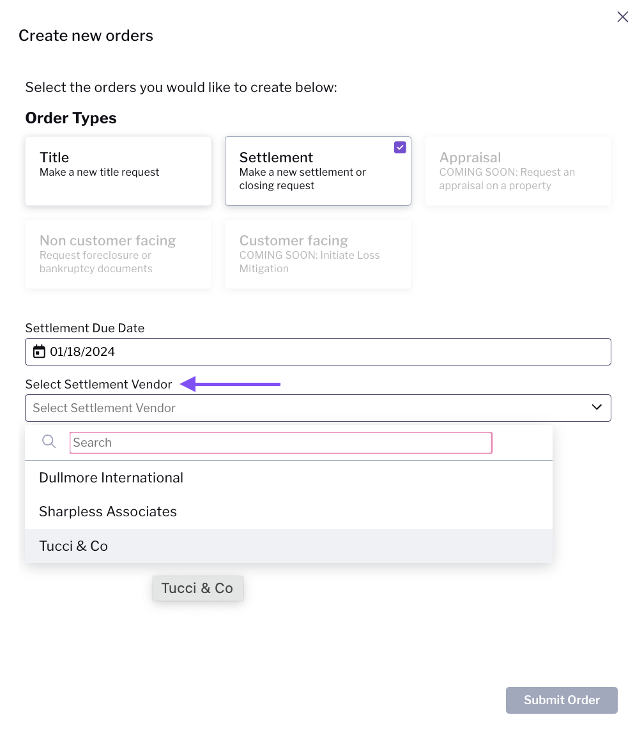Close the Create new orders dialog
Image resolution: width=635 pixels, height=731 pixels.
click(x=622, y=17)
